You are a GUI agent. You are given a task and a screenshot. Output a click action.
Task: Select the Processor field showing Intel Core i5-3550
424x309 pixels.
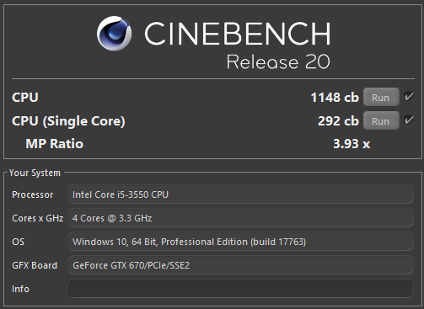(x=240, y=194)
